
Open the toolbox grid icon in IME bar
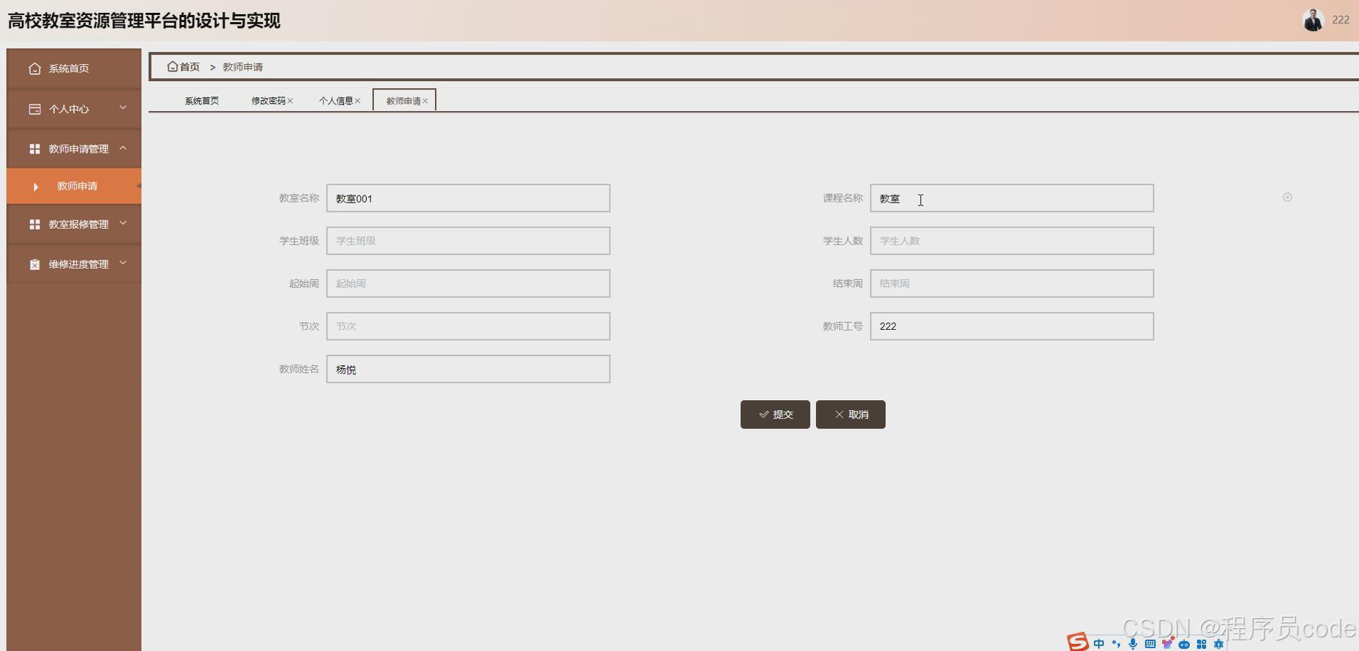[1201, 644]
